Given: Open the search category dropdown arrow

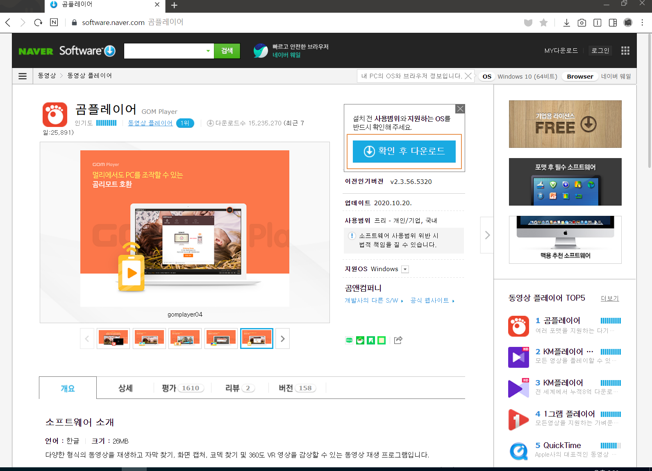Looking at the screenshot, I should click(208, 51).
